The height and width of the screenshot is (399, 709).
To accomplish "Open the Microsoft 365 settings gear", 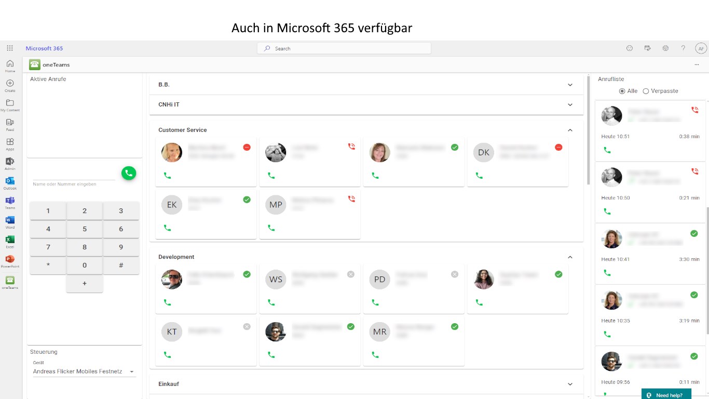I will point(665,48).
